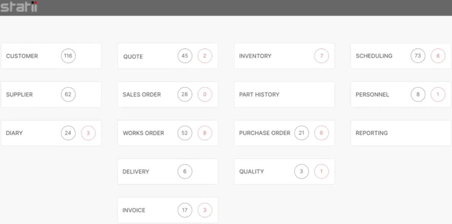Click the pink Personnel alert badge 1
452x224 pixels.
(x=438, y=94)
